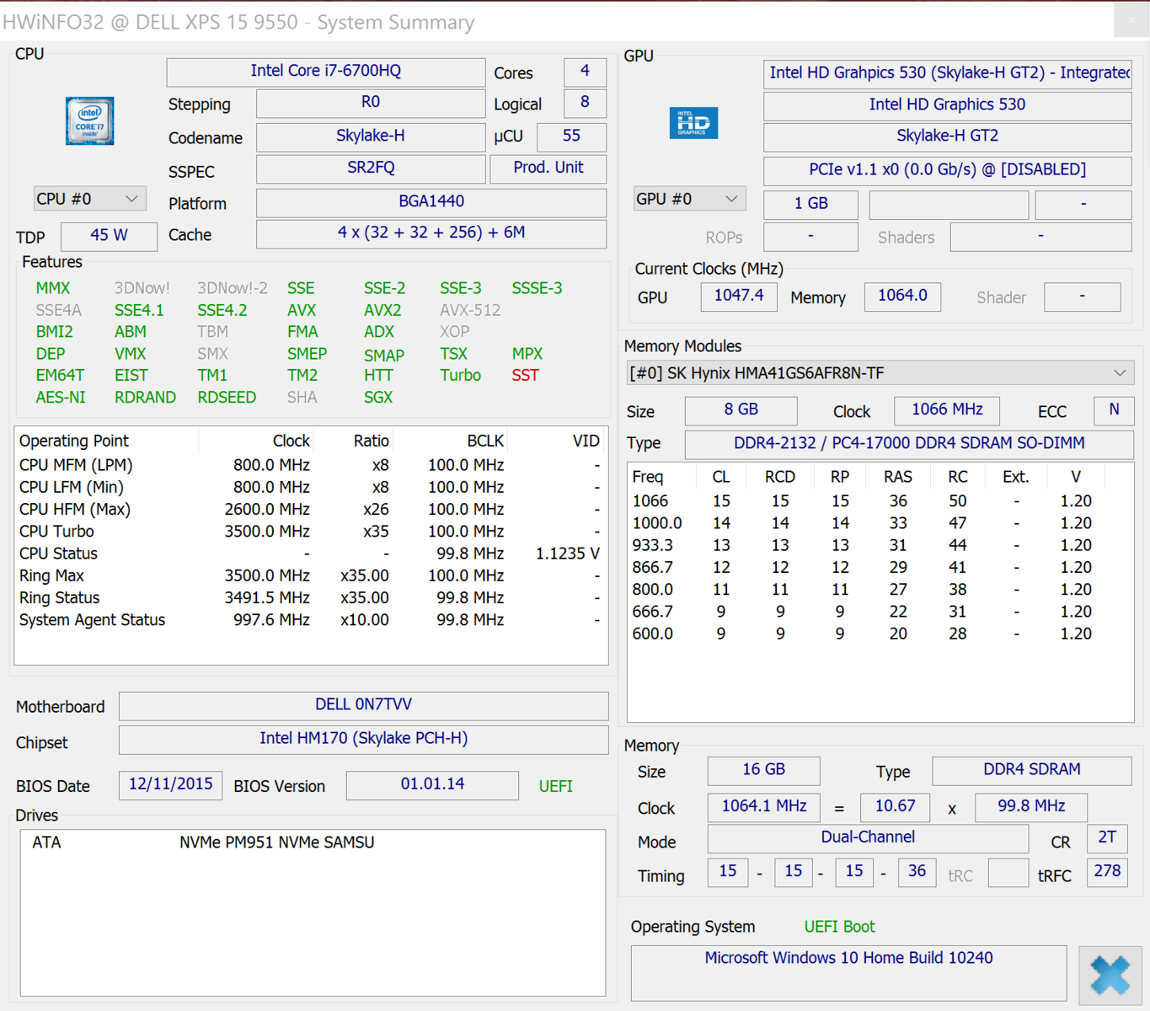This screenshot has height=1011, width=1150.
Task: Open the GPU #0 selector dropdown
Action: click(x=689, y=199)
